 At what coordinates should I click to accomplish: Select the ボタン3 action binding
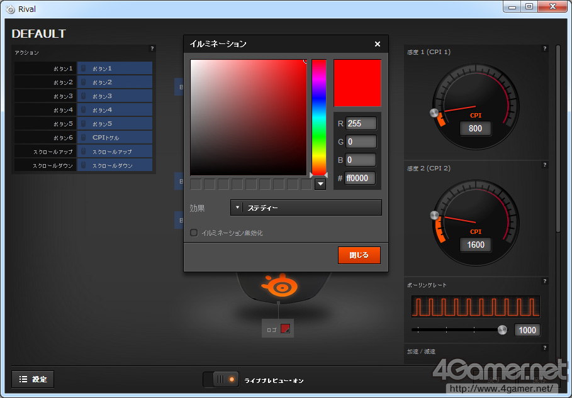pos(115,96)
